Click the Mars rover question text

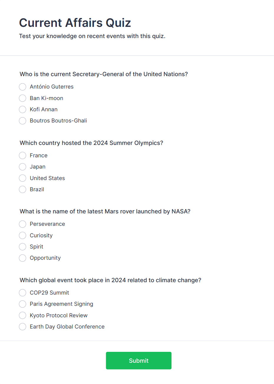(105, 211)
